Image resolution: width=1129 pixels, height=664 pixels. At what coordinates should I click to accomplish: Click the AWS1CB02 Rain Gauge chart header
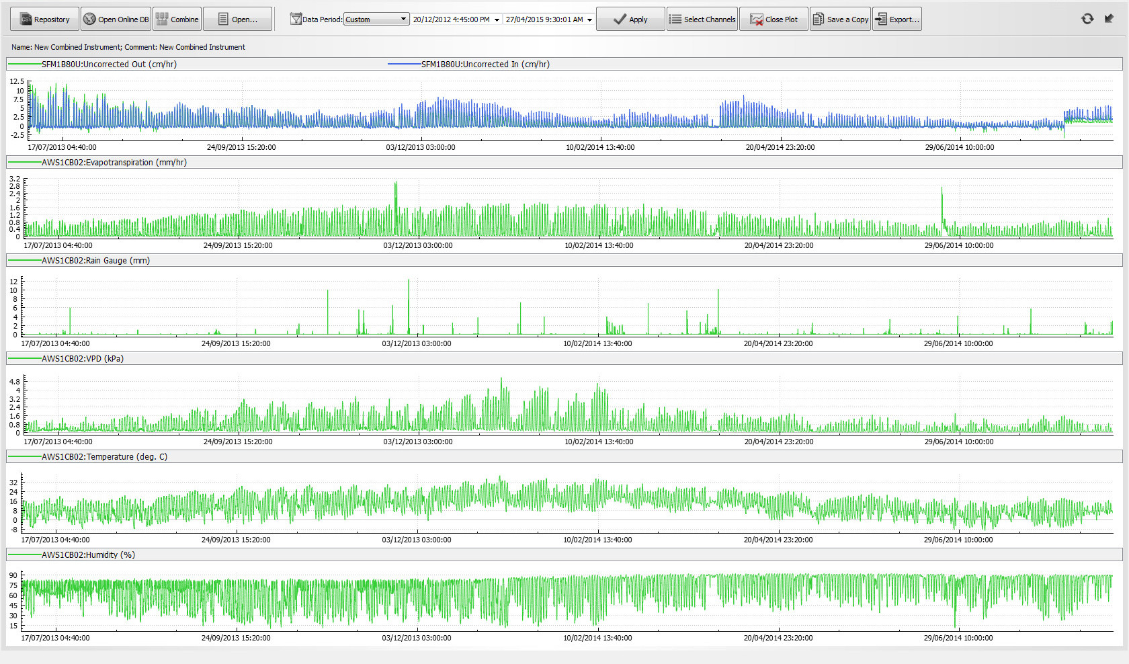(95, 261)
